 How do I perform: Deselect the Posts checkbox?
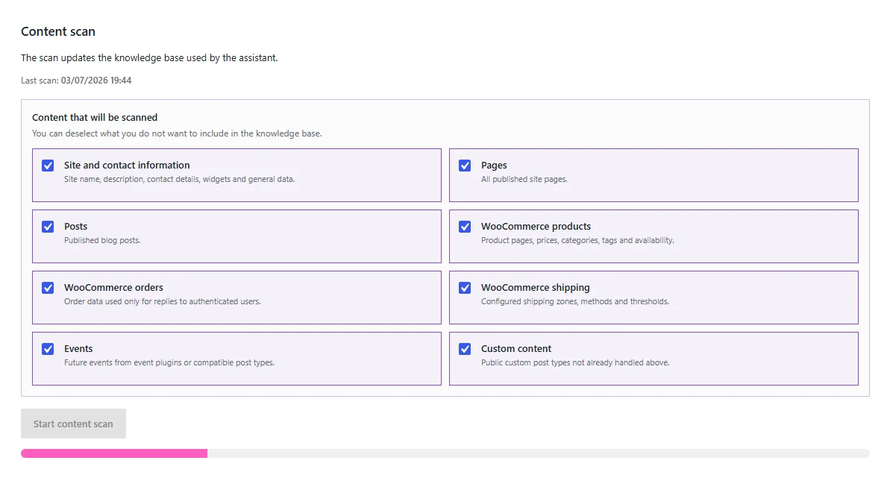(48, 227)
